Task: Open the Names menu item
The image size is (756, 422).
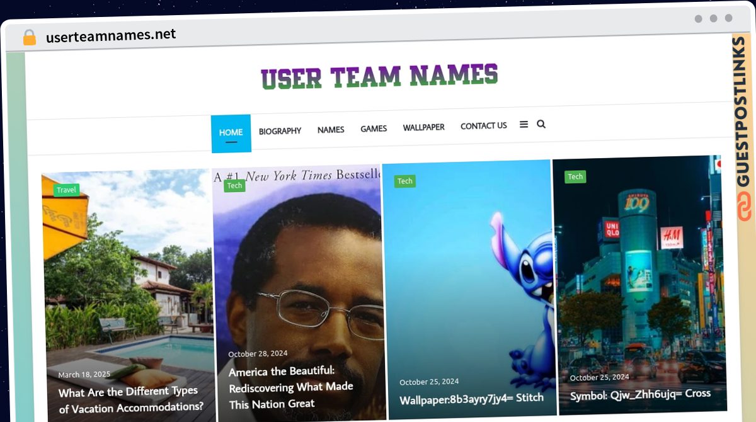Action: coord(331,130)
